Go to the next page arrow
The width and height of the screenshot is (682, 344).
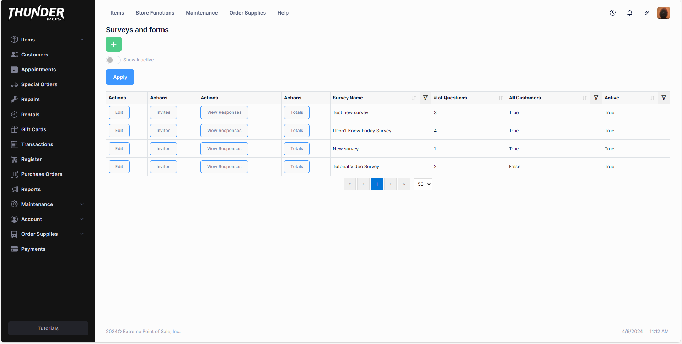click(x=390, y=184)
